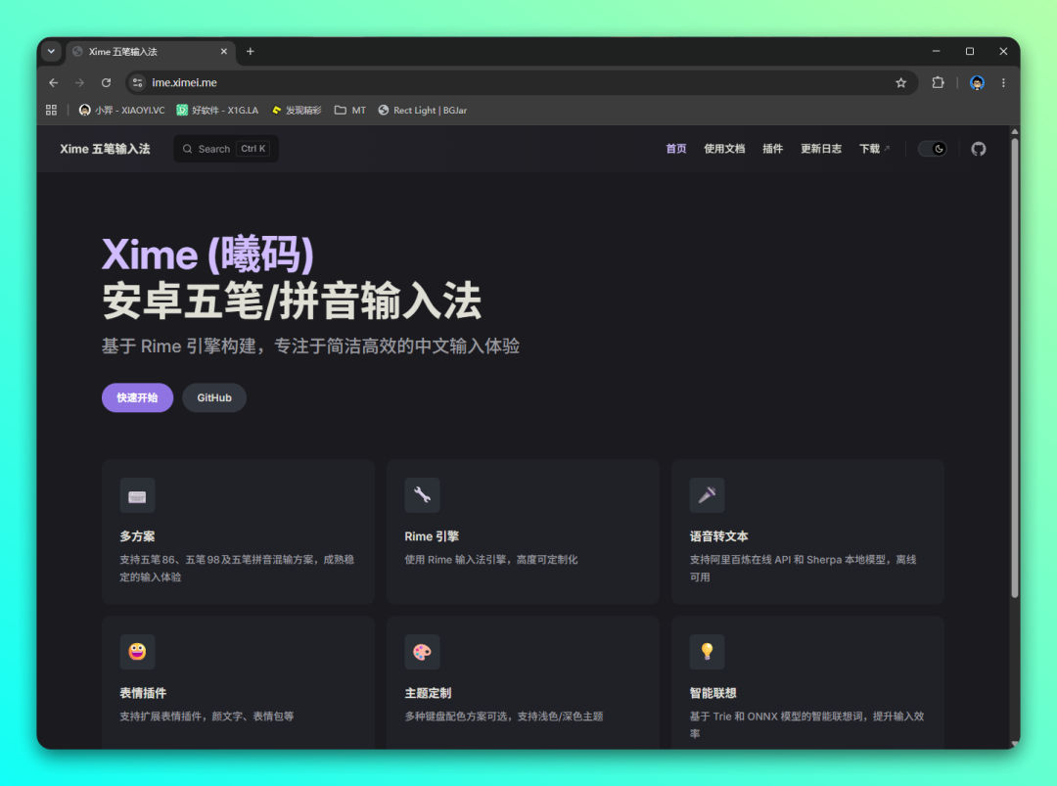Viewport: 1057px width, 786px height.
Task: Open the browser profile avatar
Action: (x=977, y=83)
